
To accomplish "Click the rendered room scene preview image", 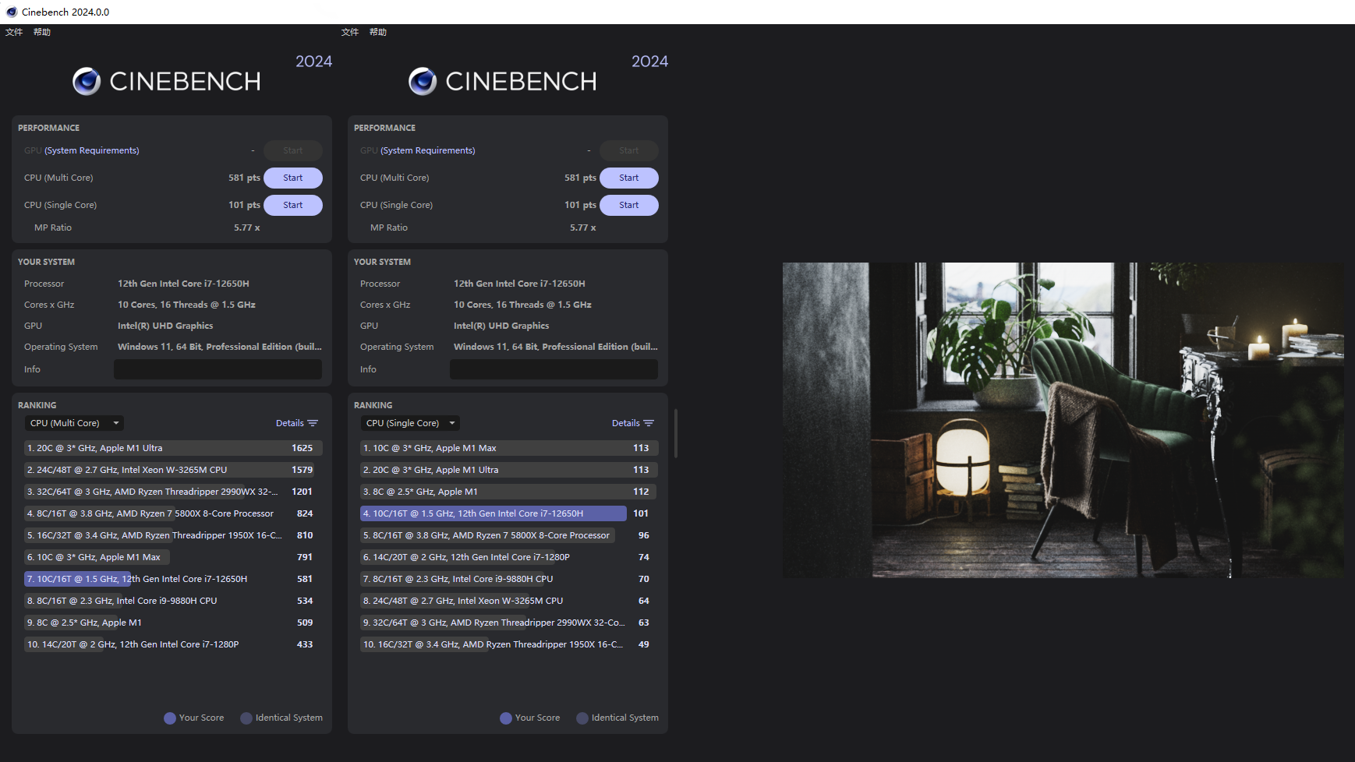I will click(x=1063, y=420).
